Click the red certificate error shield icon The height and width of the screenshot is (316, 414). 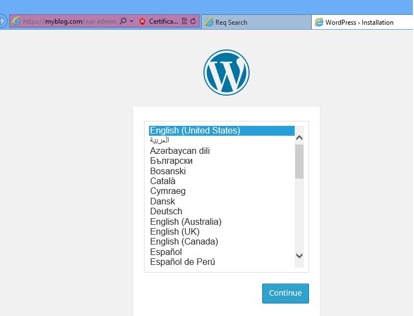tap(142, 21)
